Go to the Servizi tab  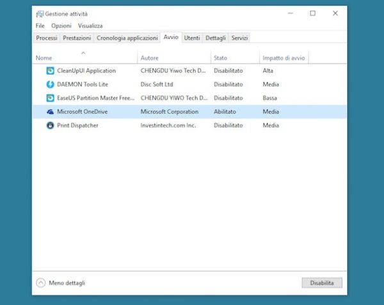tap(239, 38)
